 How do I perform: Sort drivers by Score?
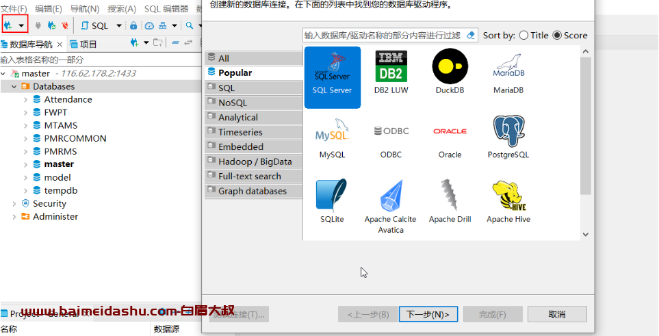(x=557, y=36)
